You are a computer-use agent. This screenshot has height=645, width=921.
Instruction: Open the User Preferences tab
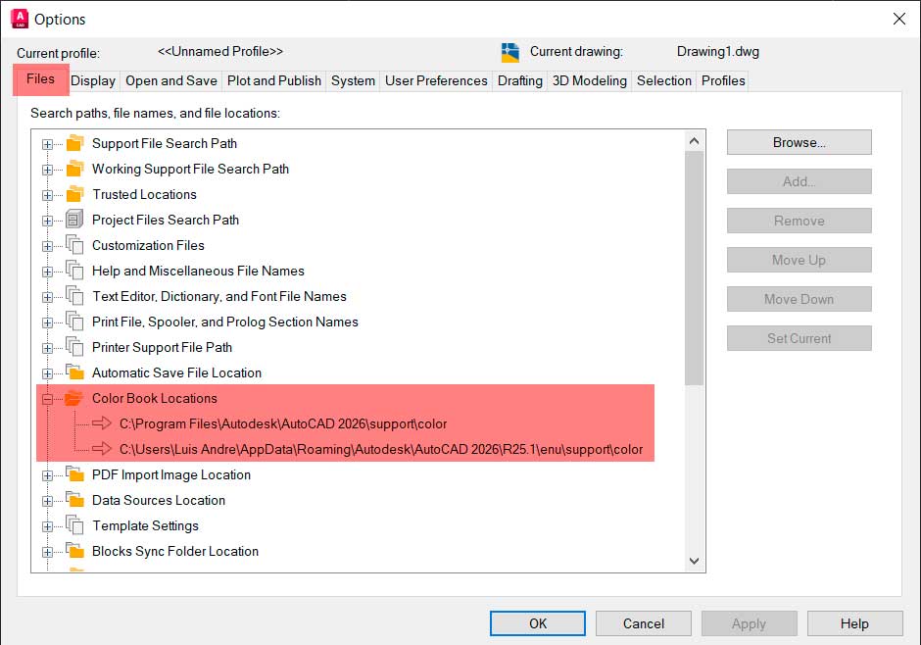tap(436, 80)
